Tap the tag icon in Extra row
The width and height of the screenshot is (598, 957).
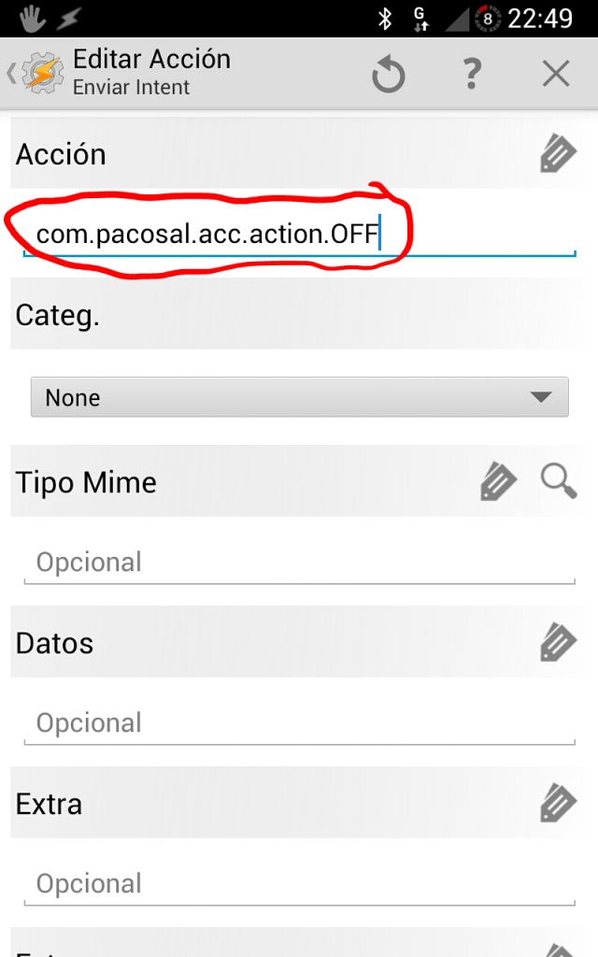pyautogui.click(x=558, y=804)
